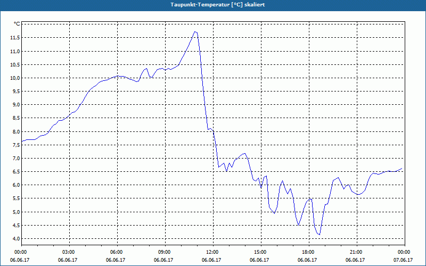Click the 6,5 y-axis value
426x266 pixels.
(x=16, y=171)
